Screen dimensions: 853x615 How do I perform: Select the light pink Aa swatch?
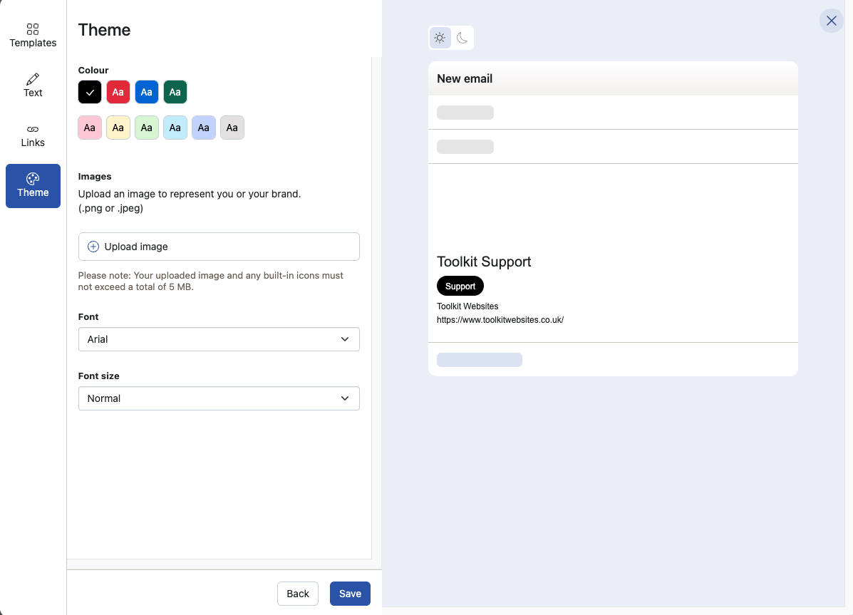[90, 128]
